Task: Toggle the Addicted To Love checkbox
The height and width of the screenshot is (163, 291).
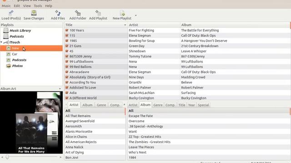Action: click(67, 87)
